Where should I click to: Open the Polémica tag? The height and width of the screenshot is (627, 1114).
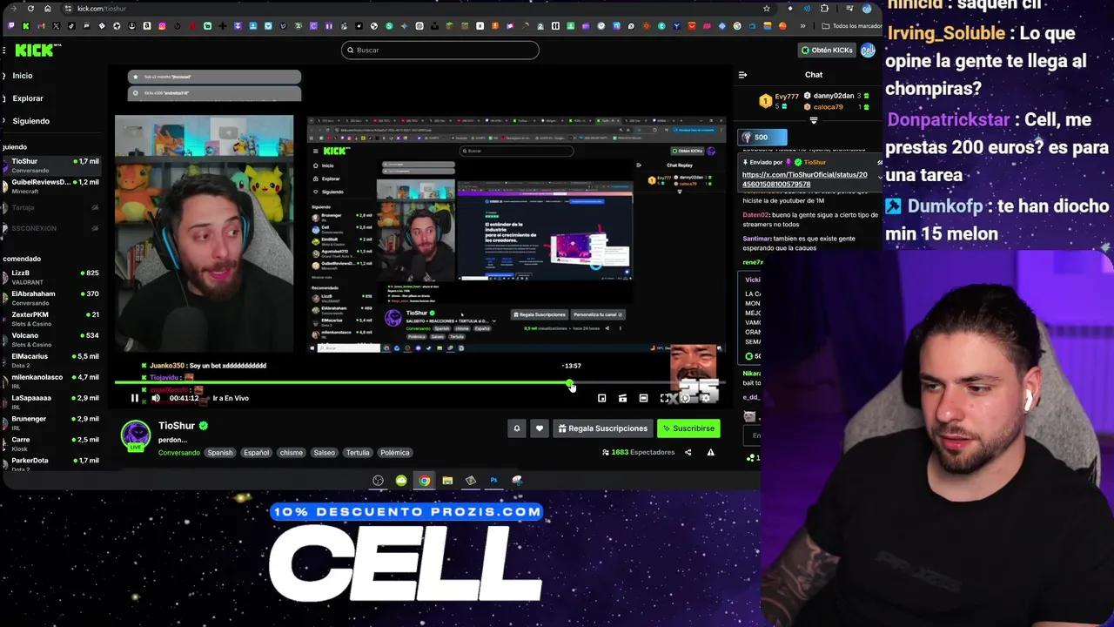click(394, 453)
